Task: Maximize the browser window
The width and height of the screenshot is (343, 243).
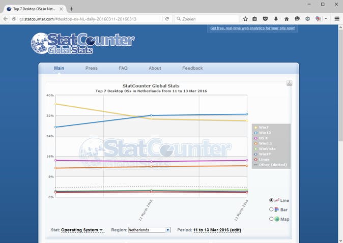Action: tap(323, 4)
